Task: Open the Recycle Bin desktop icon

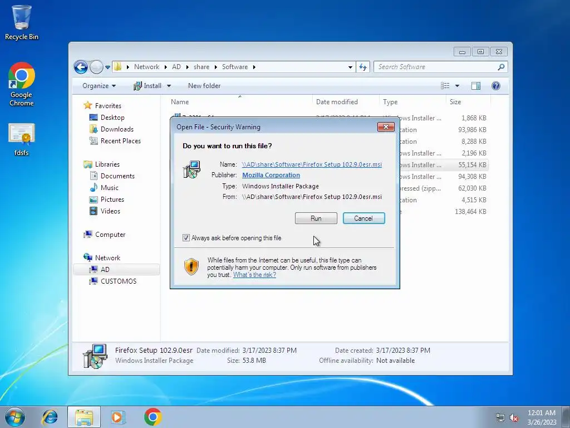Action: coord(22,22)
